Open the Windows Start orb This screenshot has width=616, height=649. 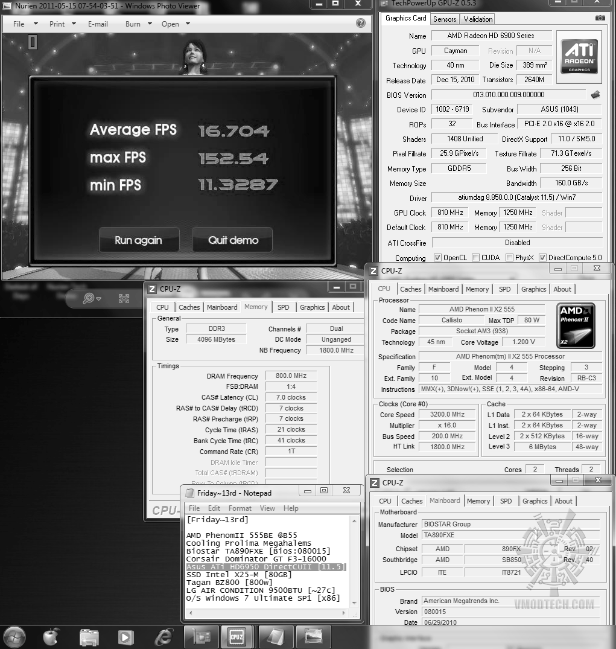tap(15, 638)
